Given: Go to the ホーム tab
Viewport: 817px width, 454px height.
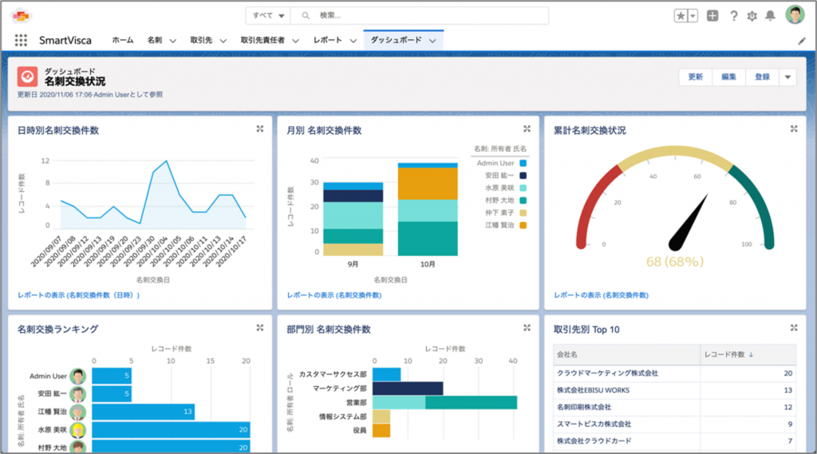Looking at the screenshot, I should point(122,40).
